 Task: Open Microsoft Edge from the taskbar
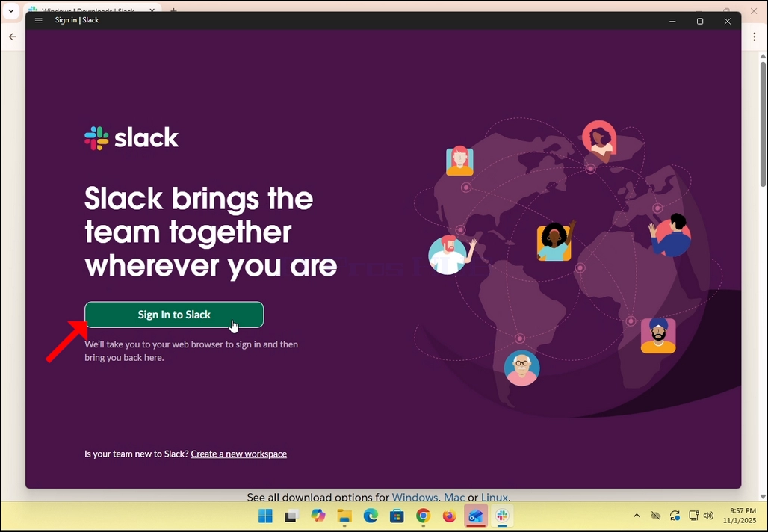[x=371, y=516]
